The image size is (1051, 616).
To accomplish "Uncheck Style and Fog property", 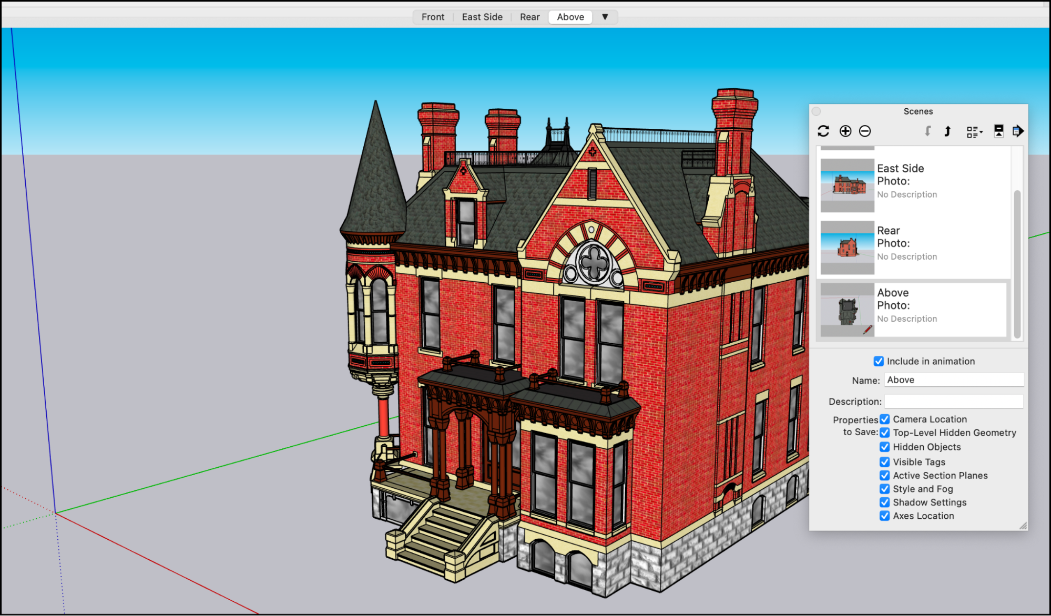I will [885, 489].
